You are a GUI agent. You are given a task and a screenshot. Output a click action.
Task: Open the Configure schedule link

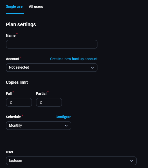63,117
